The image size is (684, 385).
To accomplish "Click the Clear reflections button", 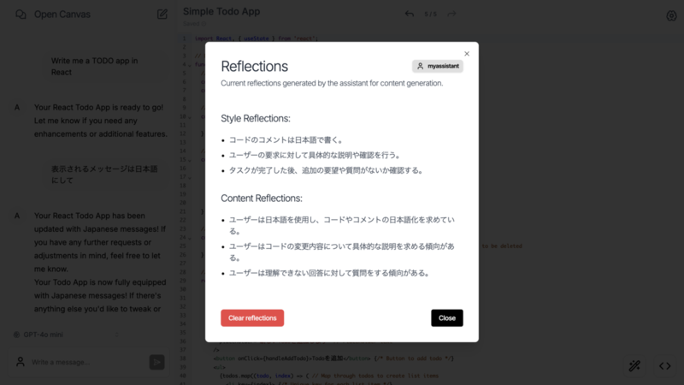I will [x=252, y=317].
